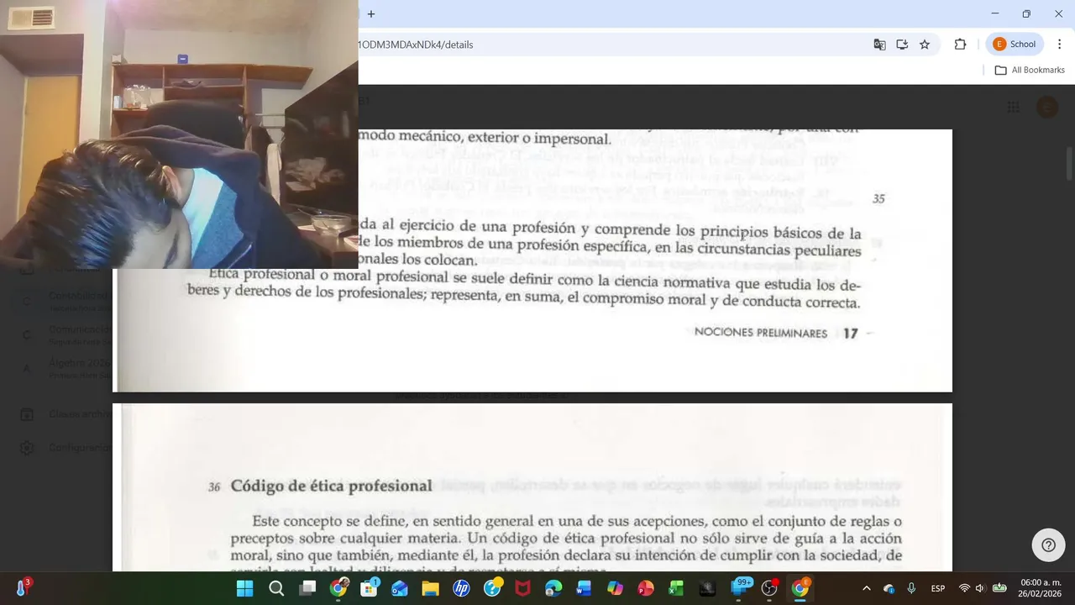The image size is (1075, 605).
Task: Click the small blue minimize button on webcam overlay
Action: [182, 59]
